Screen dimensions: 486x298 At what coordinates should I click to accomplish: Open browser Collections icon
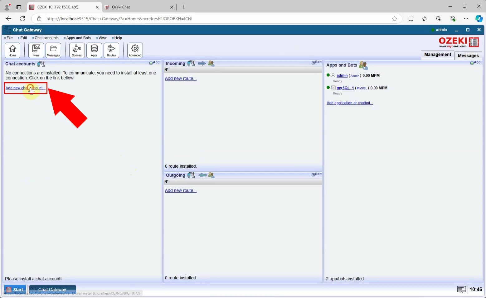(x=439, y=19)
